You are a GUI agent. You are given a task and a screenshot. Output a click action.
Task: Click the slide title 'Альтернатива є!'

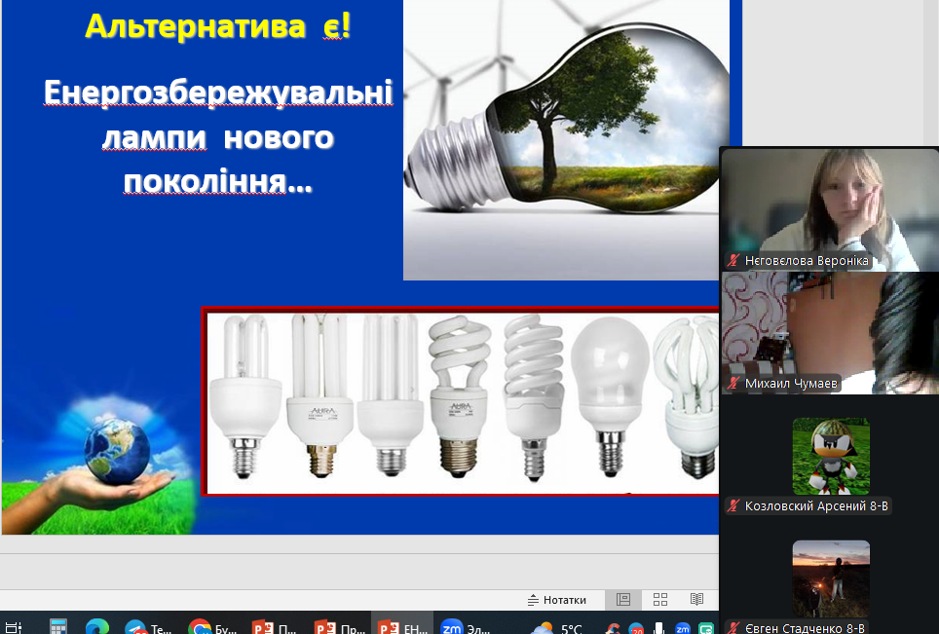[217, 26]
